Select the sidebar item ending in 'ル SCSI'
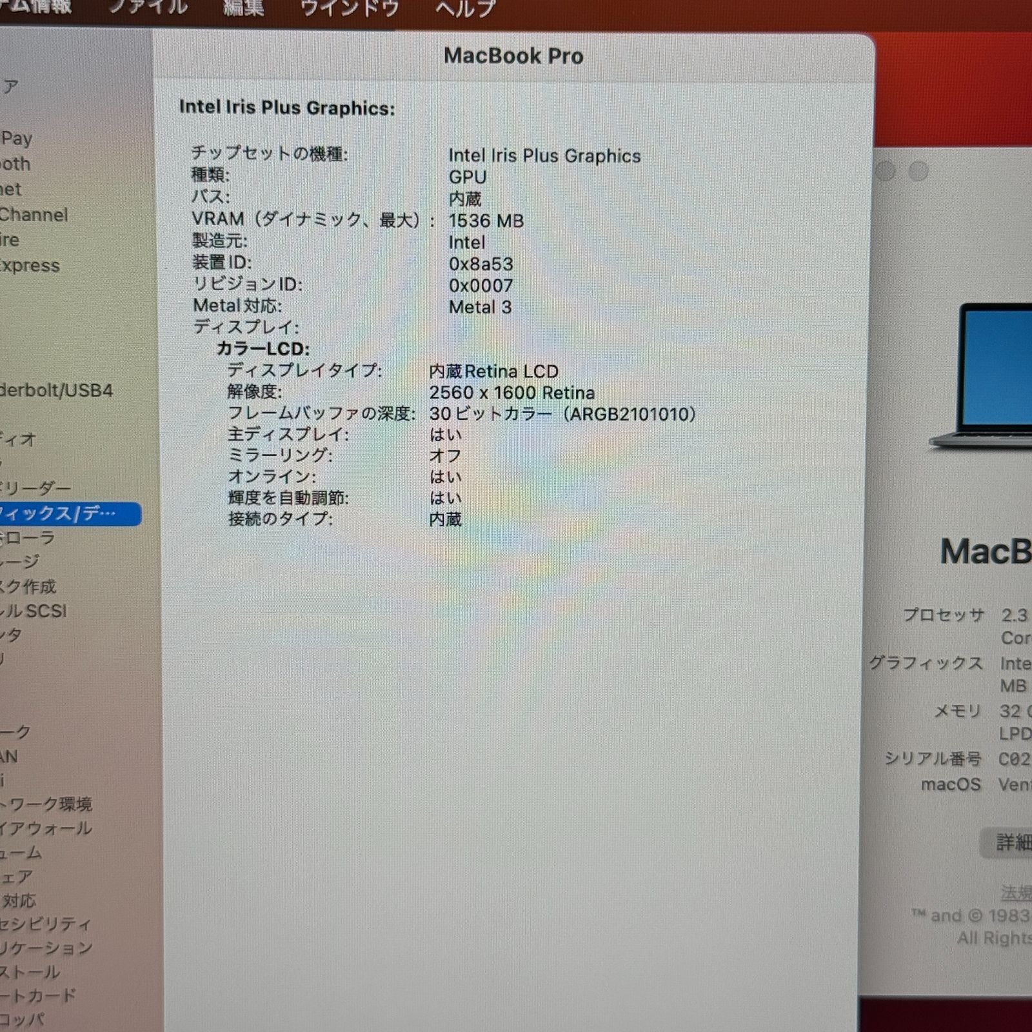 pyautogui.click(x=34, y=611)
